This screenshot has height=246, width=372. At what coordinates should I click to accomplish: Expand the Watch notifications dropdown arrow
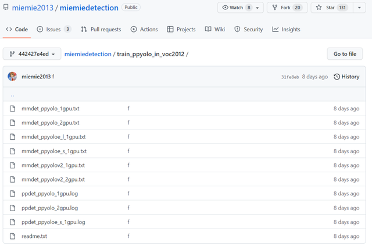tap(257, 8)
